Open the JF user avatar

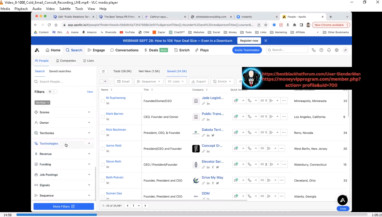[x=345, y=50]
